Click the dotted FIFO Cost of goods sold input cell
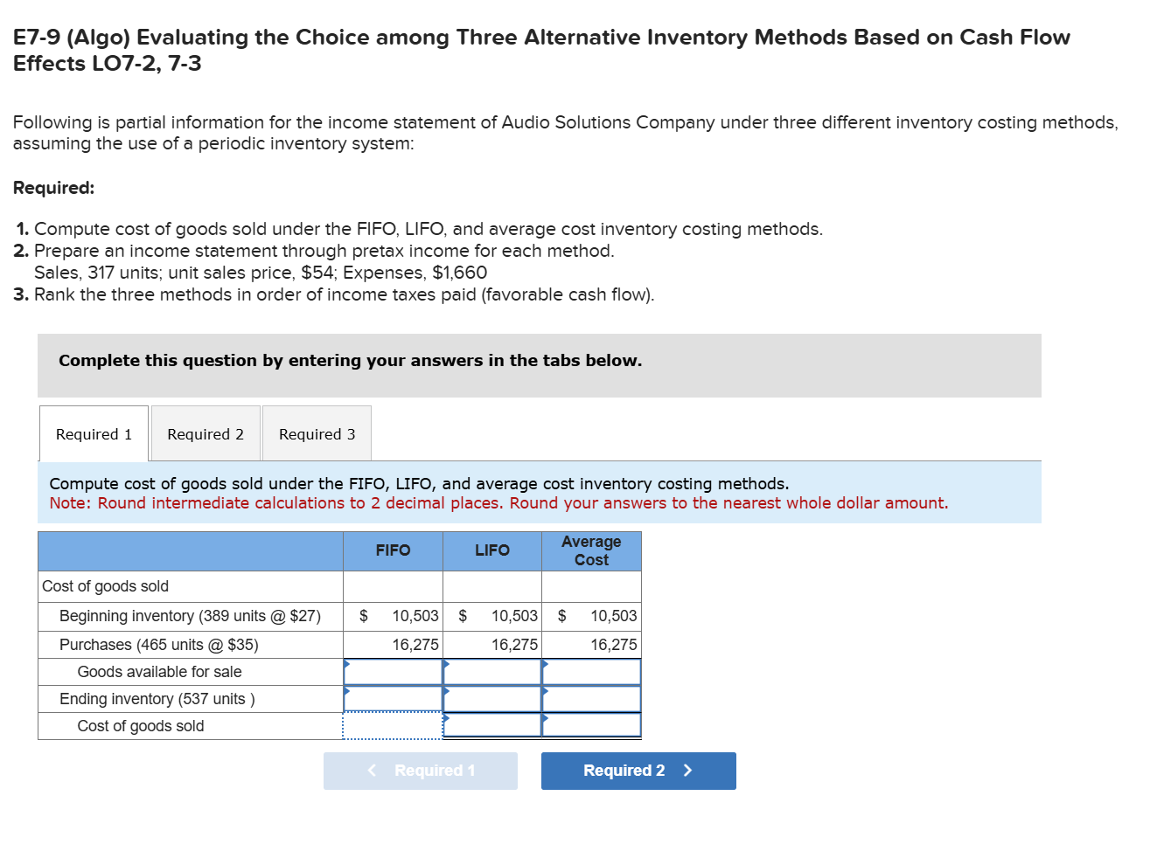 coord(394,723)
